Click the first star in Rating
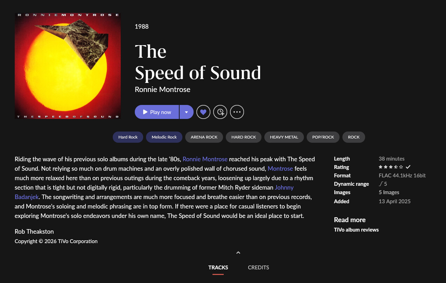The height and width of the screenshot is (283, 446). coord(381,167)
